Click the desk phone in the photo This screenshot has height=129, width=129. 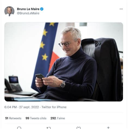[13, 84]
